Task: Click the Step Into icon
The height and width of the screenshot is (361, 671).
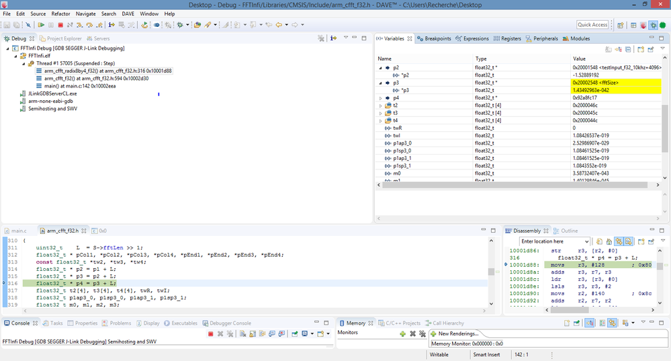Action: point(80,25)
